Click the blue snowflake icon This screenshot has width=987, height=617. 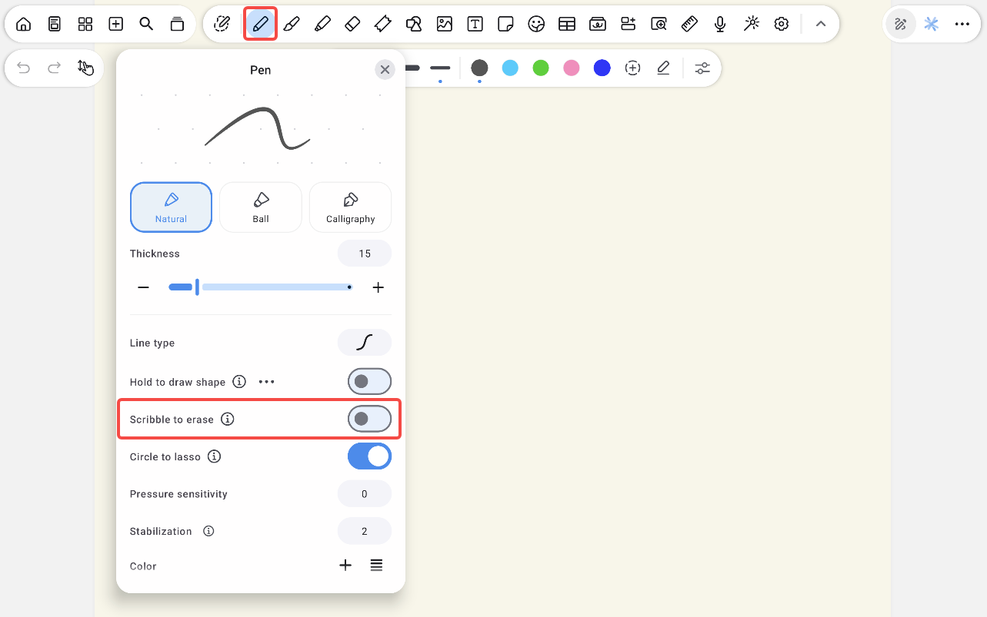click(932, 24)
